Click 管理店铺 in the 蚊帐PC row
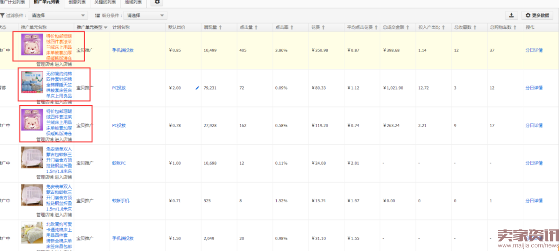The height and width of the screenshot is (251, 559). pyautogui.click(x=45, y=177)
